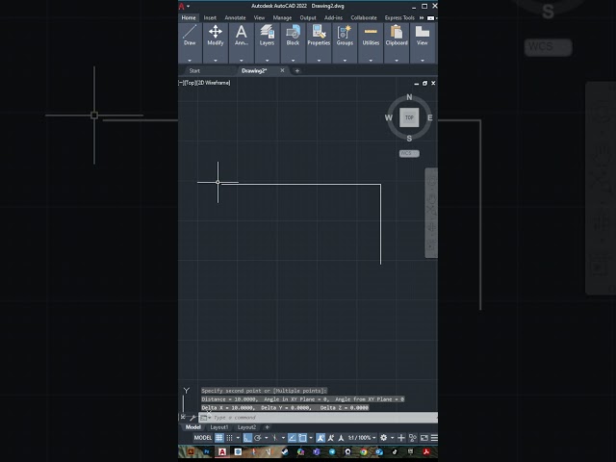Screen dimensions: 616x462
Task: Click the annotation scale icon beside 1:1 / 100%
Action: coord(341,438)
